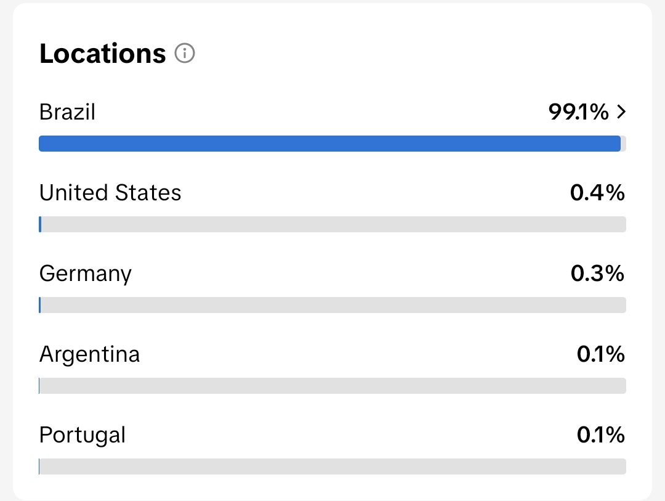Tap the United States progress bar
Screen dimensions: 665x501
coord(332,224)
